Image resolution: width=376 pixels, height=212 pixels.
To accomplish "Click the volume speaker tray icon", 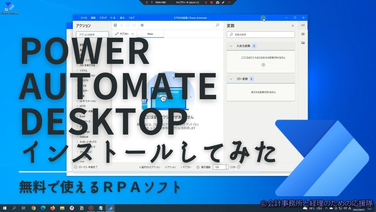I will 345,208.
